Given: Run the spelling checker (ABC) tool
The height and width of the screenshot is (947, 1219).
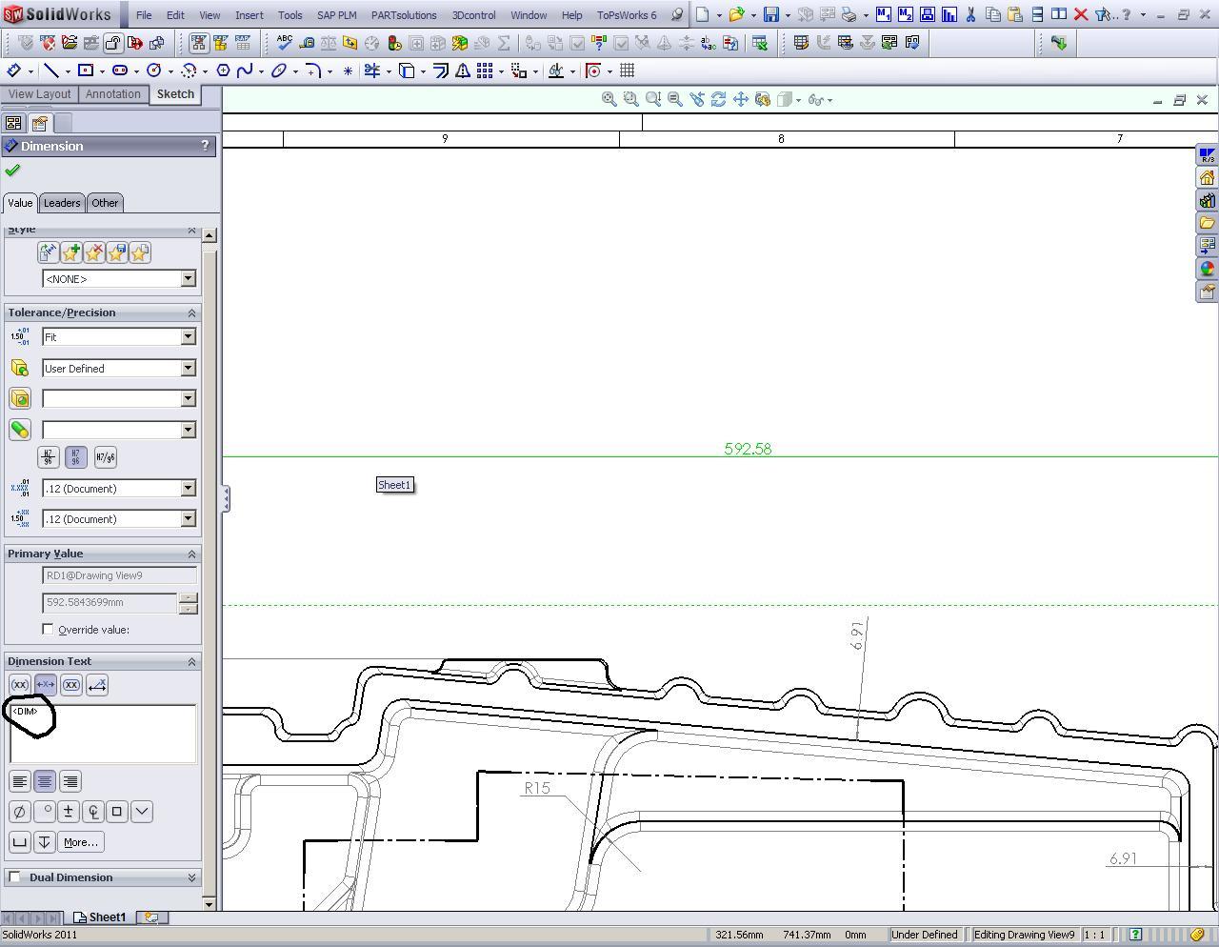Looking at the screenshot, I should coord(284,43).
